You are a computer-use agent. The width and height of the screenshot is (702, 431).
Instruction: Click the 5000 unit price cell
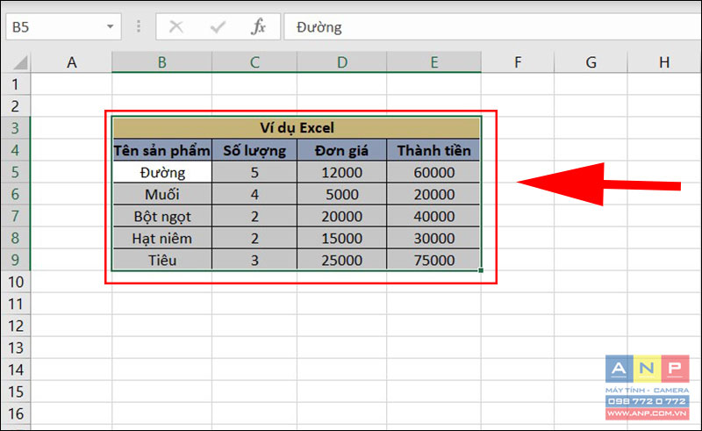tap(341, 194)
